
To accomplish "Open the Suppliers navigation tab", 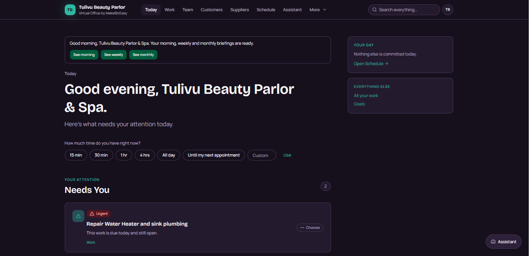I will click(x=239, y=10).
